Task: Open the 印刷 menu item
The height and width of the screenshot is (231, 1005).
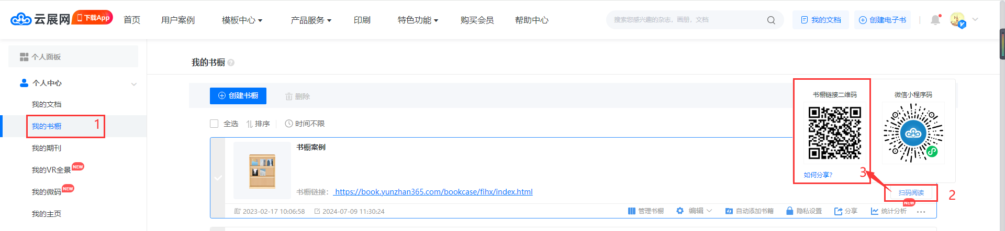Action: click(362, 20)
